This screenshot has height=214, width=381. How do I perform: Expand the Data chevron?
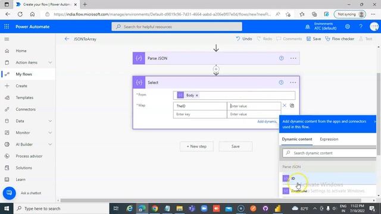point(50,121)
